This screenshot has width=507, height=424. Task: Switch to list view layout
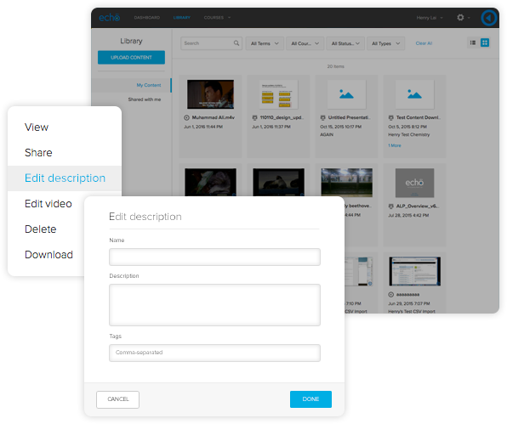click(x=473, y=42)
